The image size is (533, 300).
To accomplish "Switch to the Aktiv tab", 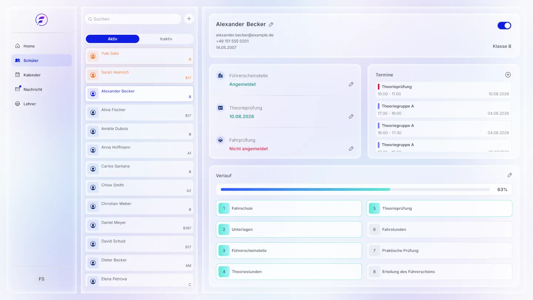I will tap(113, 39).
